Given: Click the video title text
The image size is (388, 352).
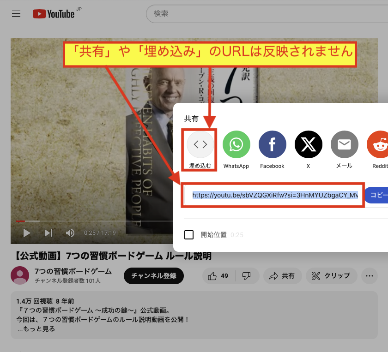Looking at the screenshot, I should [113, 256].
